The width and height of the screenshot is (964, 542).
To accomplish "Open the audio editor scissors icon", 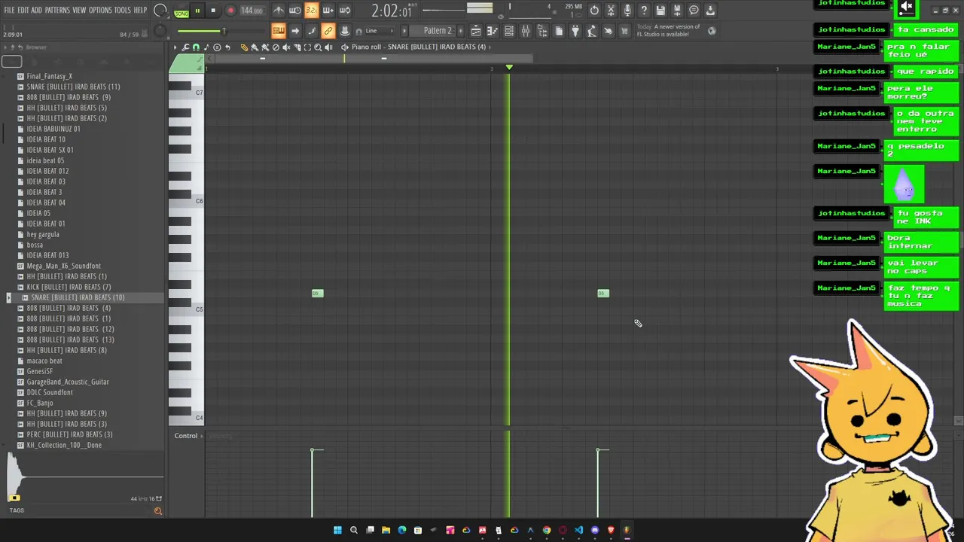I will tap(611, 11).
